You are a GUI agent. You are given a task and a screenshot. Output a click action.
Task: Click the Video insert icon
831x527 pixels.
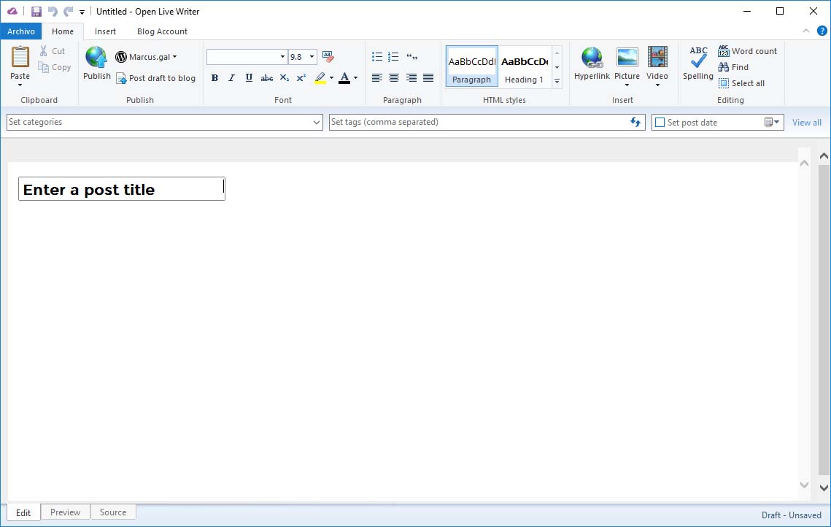tap(657, 57)
